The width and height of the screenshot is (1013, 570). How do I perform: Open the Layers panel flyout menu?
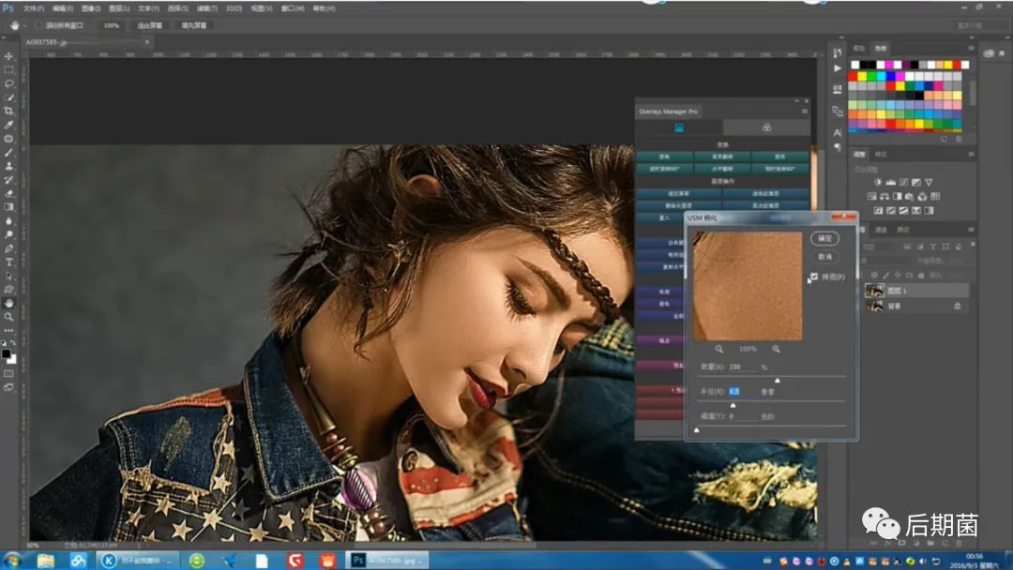pos(971,230)
